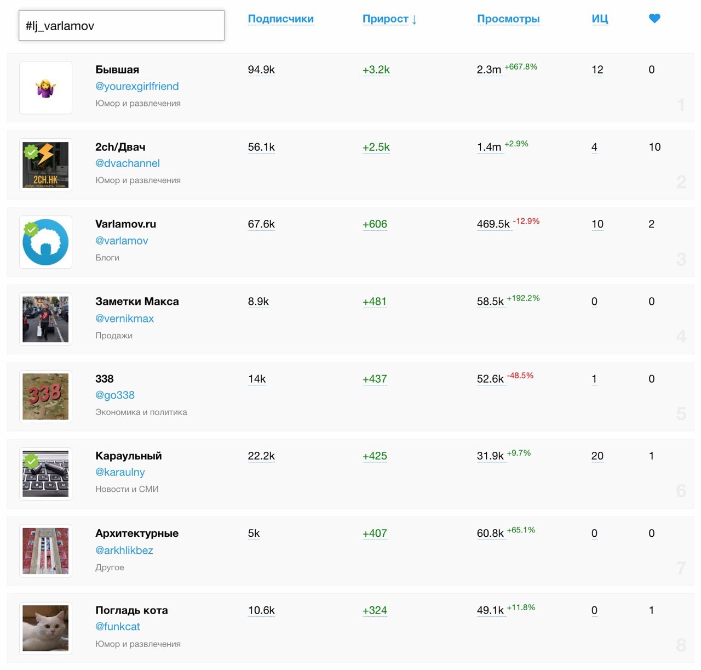Open the @arkhlikbez link
701x670 pixels.
[x=124, y=550]
